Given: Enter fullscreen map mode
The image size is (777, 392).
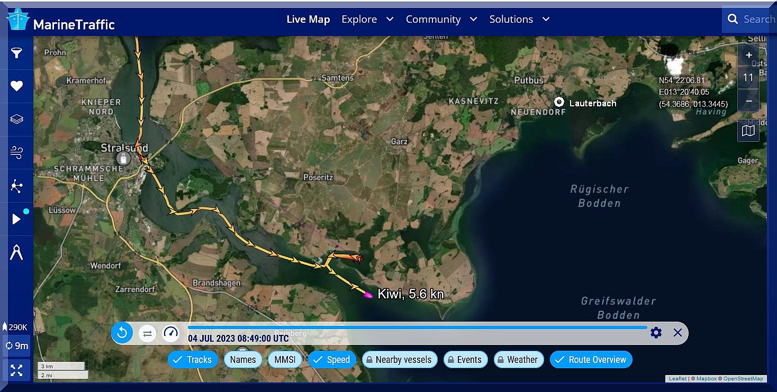Looking at the screenshot, I should pos(17,370).
